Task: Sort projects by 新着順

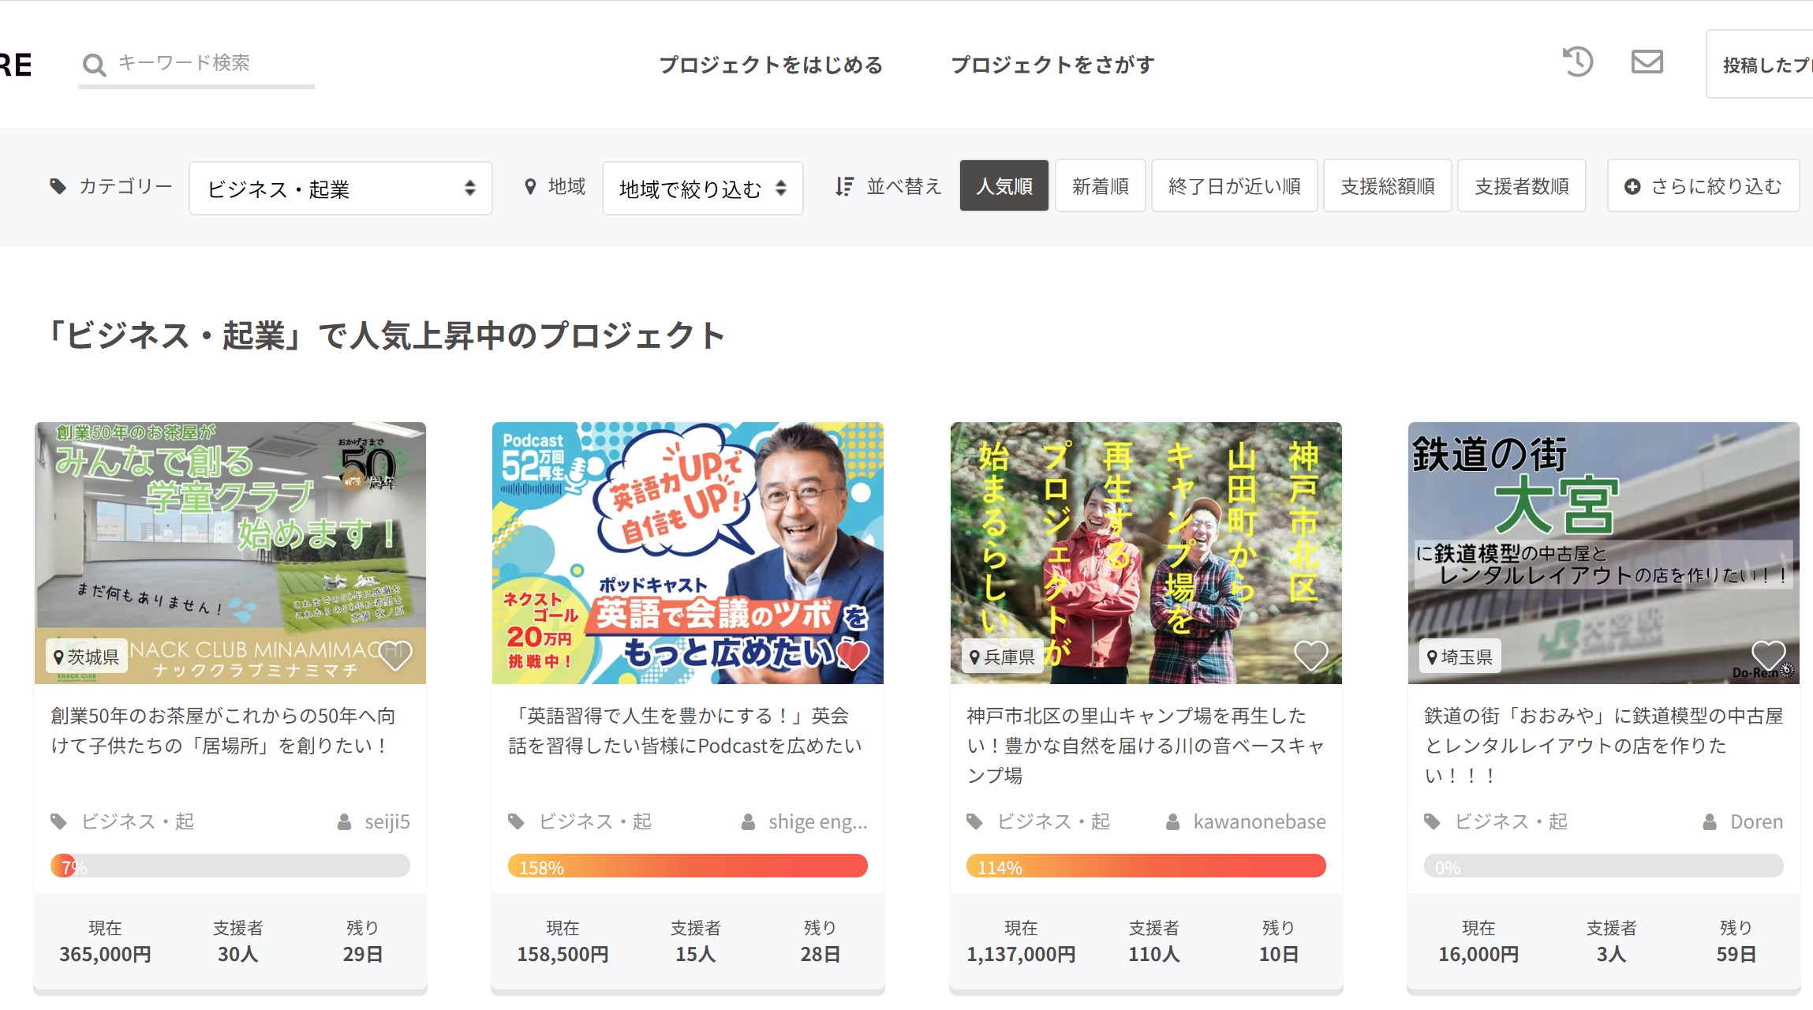Action: point(1100,187)
